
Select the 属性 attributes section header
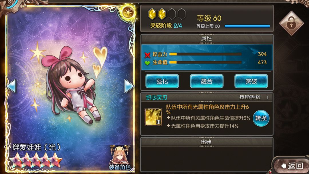tap(207, 39)
